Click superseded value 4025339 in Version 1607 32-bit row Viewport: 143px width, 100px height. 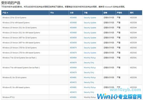(133, 38)
